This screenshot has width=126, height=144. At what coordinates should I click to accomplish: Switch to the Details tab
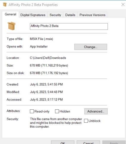click(x=70, y=15)
